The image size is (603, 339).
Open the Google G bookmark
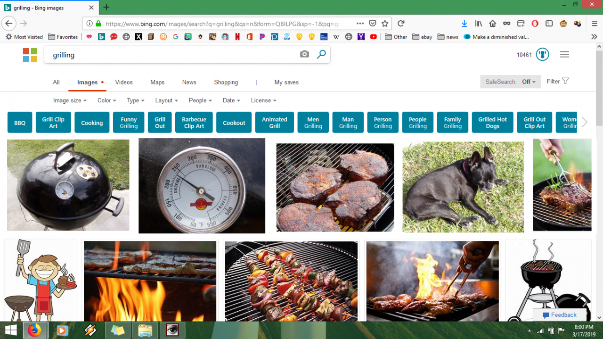pyautogui.click(x=176, y=37)
